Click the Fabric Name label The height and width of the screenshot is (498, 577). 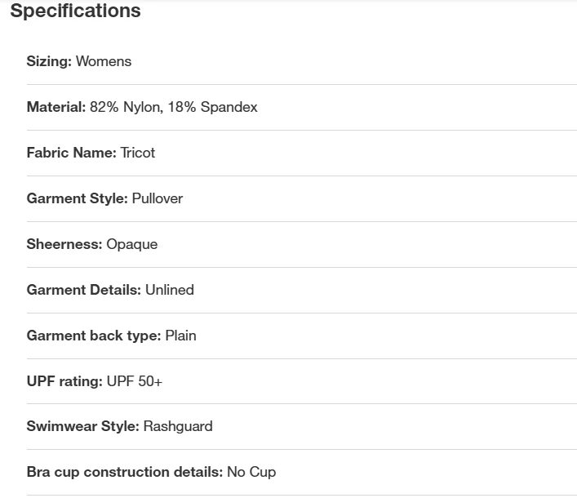click(71, 153)
